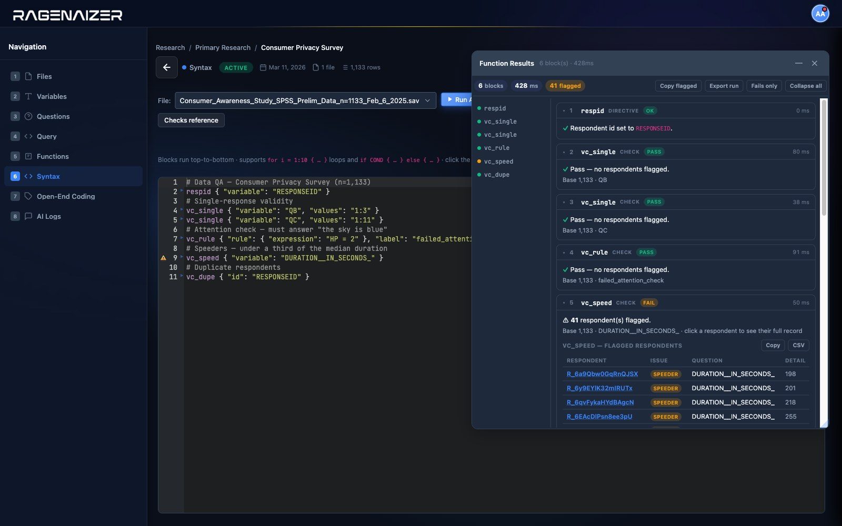This screenshot has width=842, height=526.
Task: Click the RESPONDENT column header
Action: [x=586, y=361]
